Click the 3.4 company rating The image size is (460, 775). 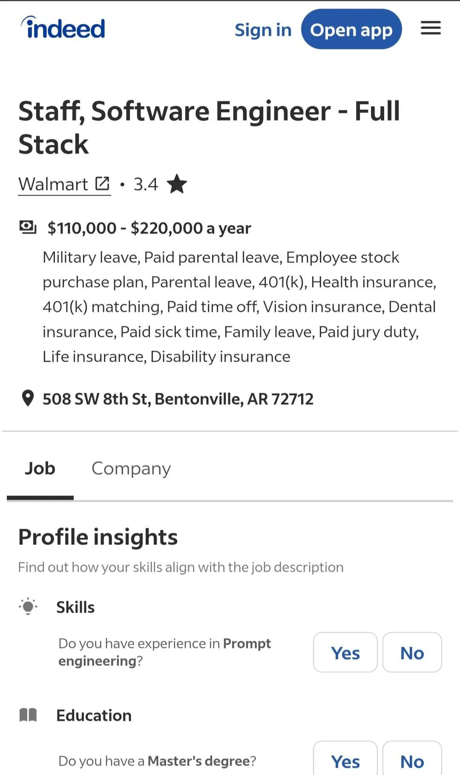point(146,184)
